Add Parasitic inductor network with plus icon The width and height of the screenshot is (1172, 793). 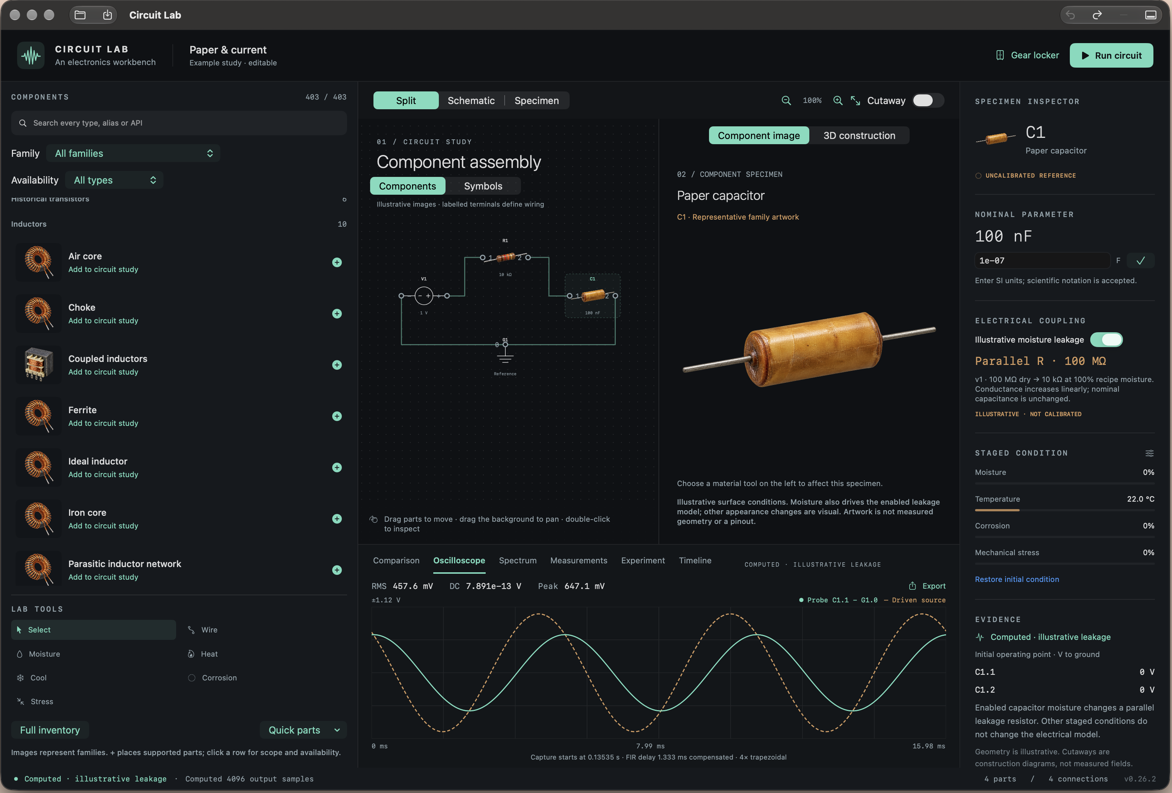point(337,570)
